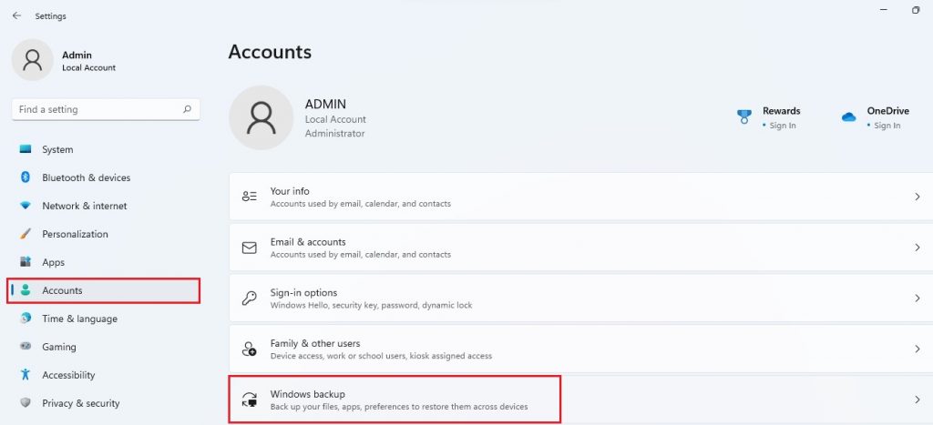933x425 pixels.
Task: Expand the Email & accounts chevron
Action: coord(917,248)
